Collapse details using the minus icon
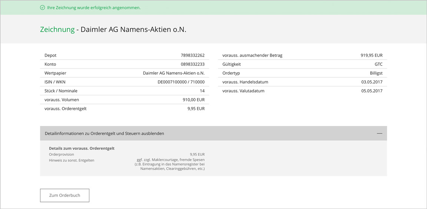Screen dimensions: 427x209 pyautogui.click(x=379, y=134)
